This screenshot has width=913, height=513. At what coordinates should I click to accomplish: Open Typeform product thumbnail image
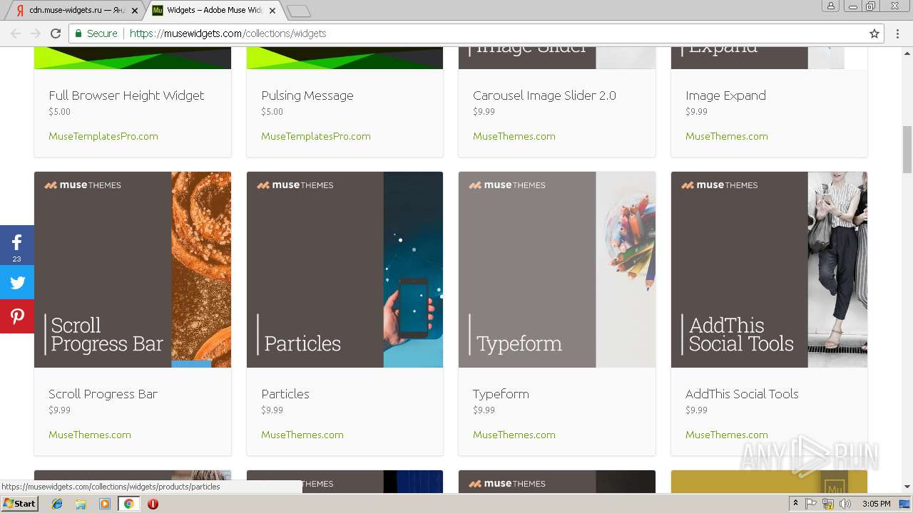(x=557, y=269)
